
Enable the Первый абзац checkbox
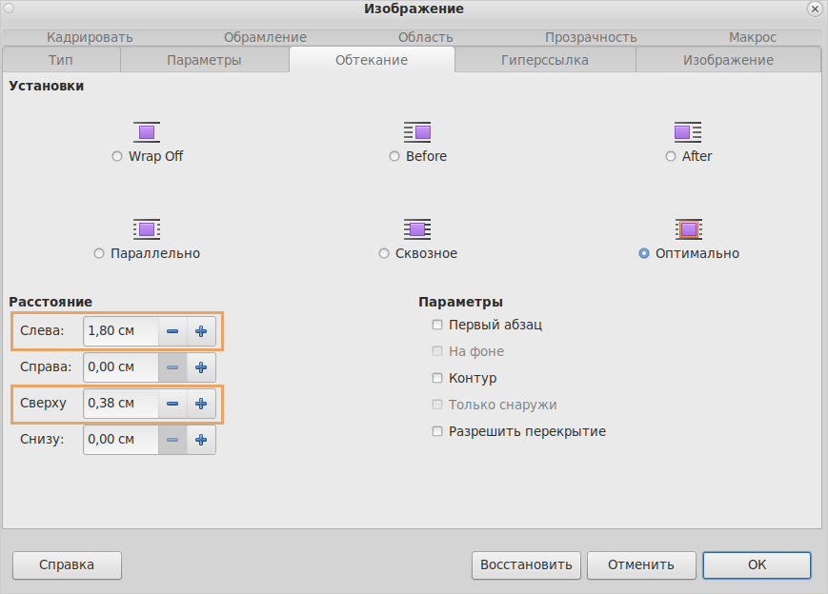pos(437,325)
